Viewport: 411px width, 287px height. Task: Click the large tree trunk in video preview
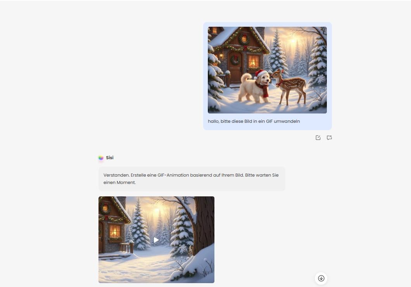coord(205,225)
